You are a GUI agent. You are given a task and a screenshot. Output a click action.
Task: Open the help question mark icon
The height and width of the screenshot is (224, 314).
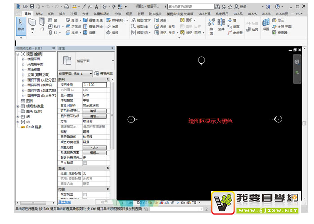[277, 7]
